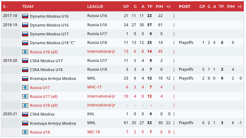This screenshot has height=138, width=246.
Task: Sort by TEAM column header
Action: [x=28, y=6]
